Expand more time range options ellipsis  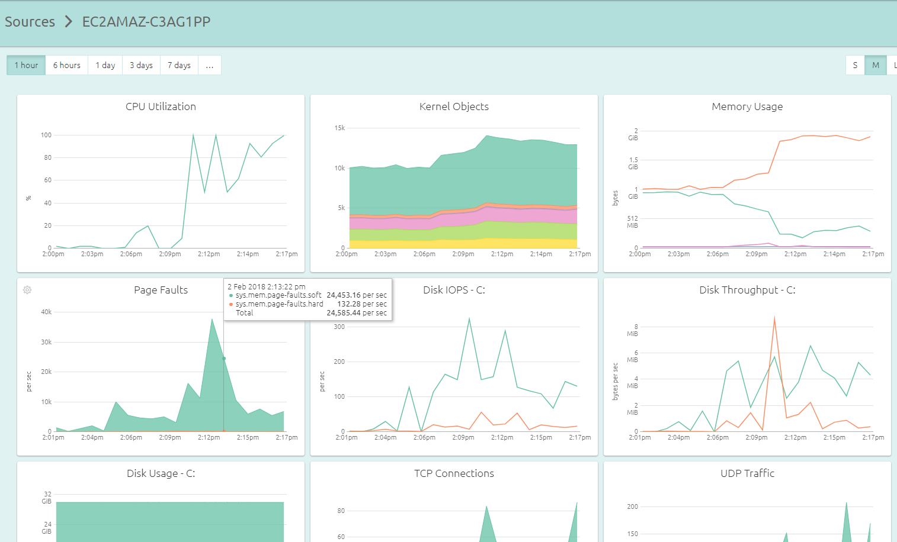pos(210,65)
